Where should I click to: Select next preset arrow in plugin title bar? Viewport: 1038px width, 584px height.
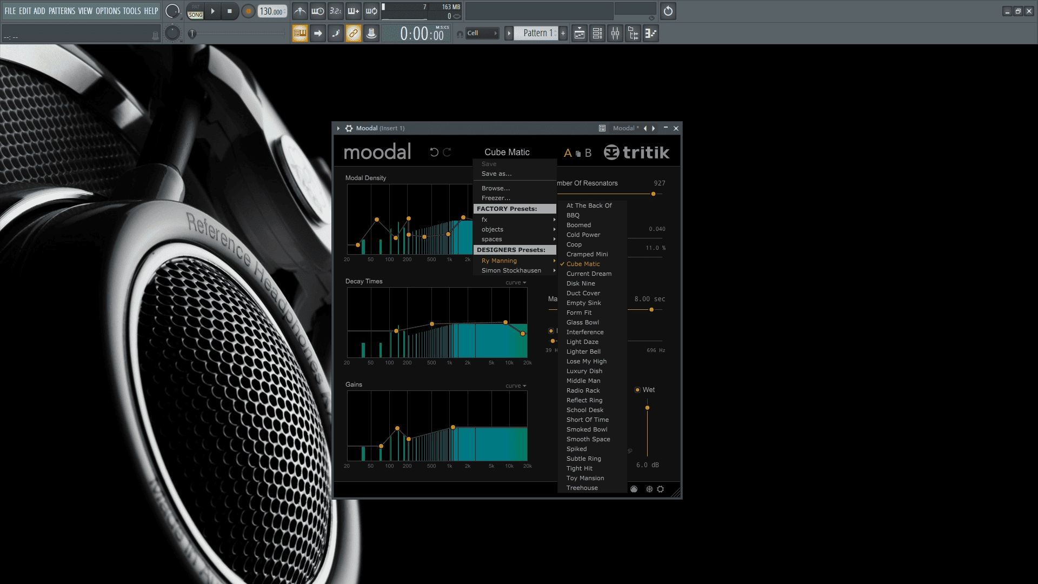coord(654,128)
